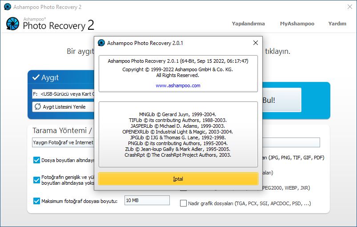Click the All Rights Reserved text
357x227 pixels.
177,75
